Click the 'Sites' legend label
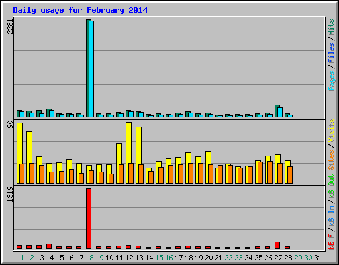 [332, 160]
